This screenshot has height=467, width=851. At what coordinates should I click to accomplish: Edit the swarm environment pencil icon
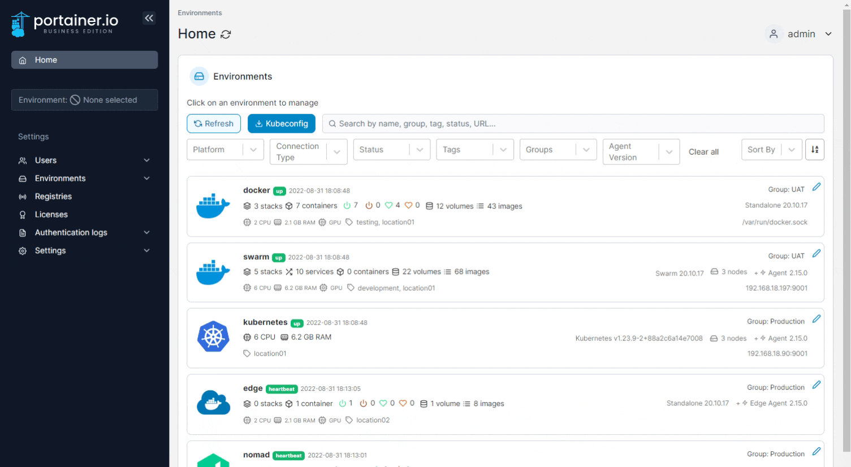click(816, 254)
